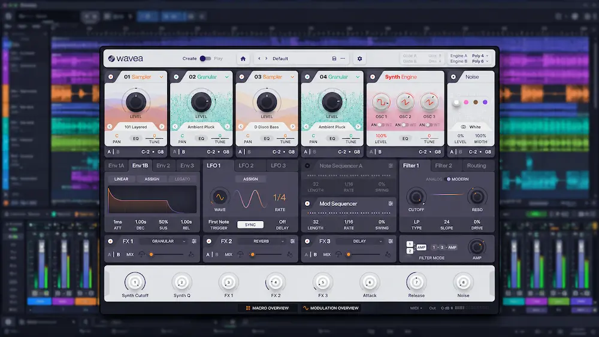The height and width of the screenshot is (337, 599).
Task: Switch to Env 2 tab
Action: click(163, 166)
